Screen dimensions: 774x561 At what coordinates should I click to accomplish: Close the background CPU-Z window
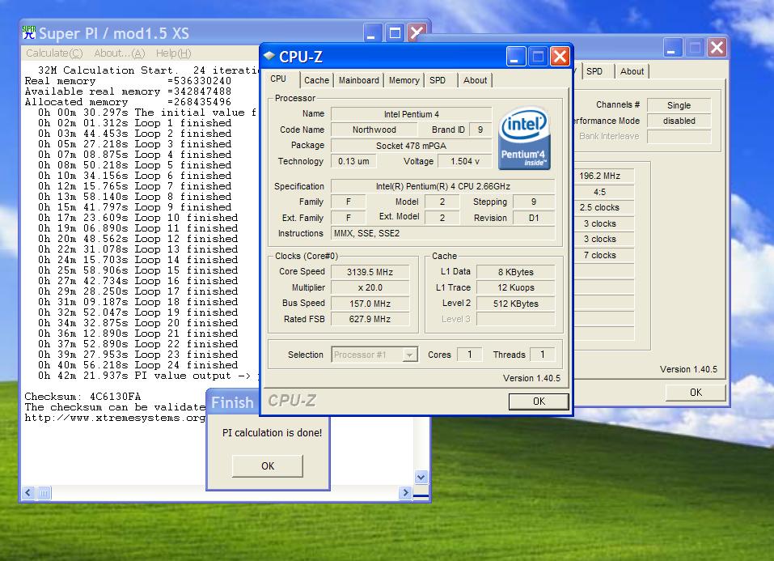717,48
